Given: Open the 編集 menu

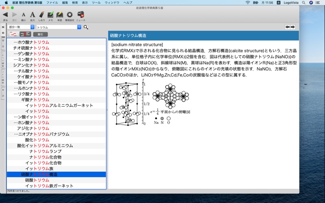Looking at the screenshot, I should pyautogui.click(x=65, y=3).
